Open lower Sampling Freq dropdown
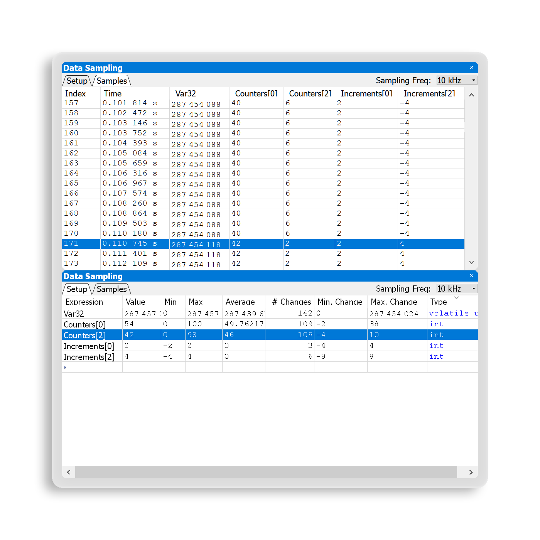 474,289
